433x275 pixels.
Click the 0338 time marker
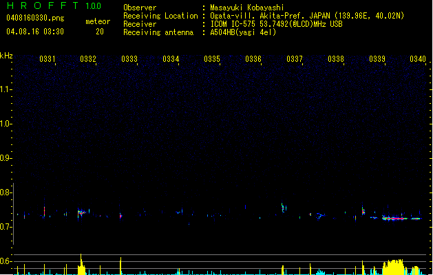click(336, 59)
